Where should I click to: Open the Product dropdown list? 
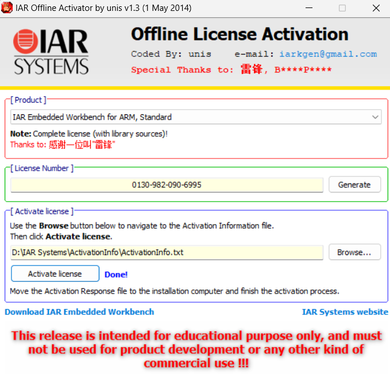coord(196,117)
